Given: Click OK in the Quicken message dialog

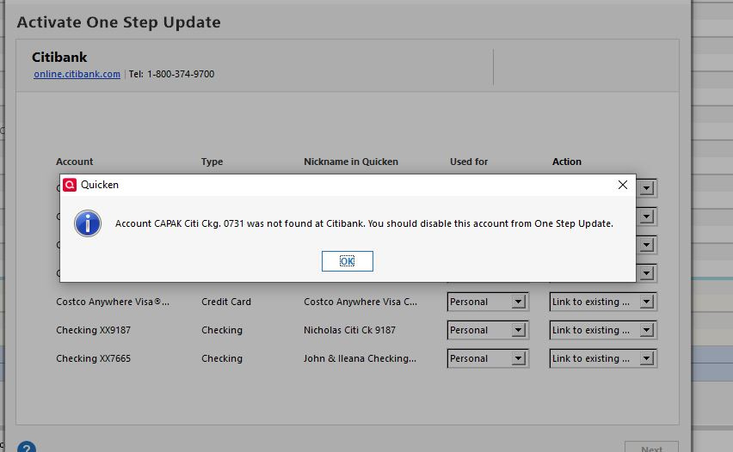Looking at the screenshot, I should [x=348, y=261].
